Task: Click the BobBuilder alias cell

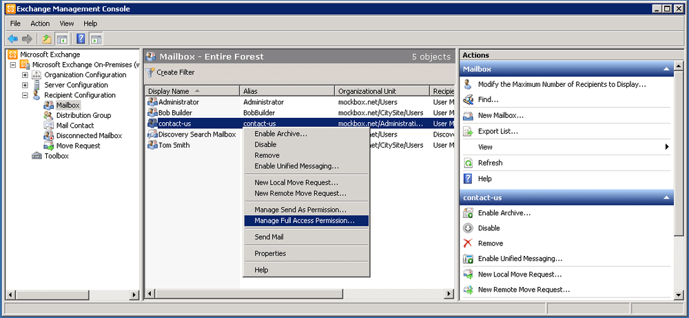Action: (x=259, y=112)
